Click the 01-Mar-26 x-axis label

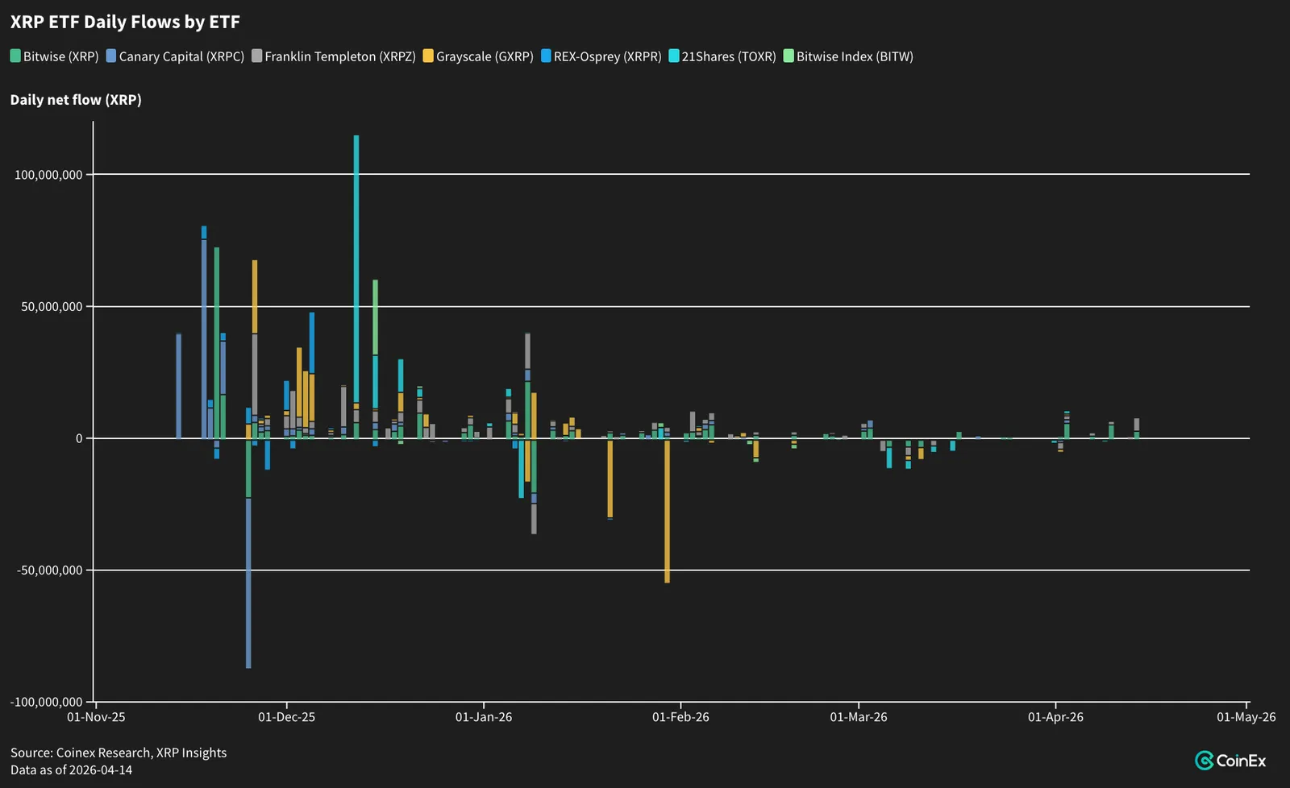pyautogui.click(x=859, y=717)
